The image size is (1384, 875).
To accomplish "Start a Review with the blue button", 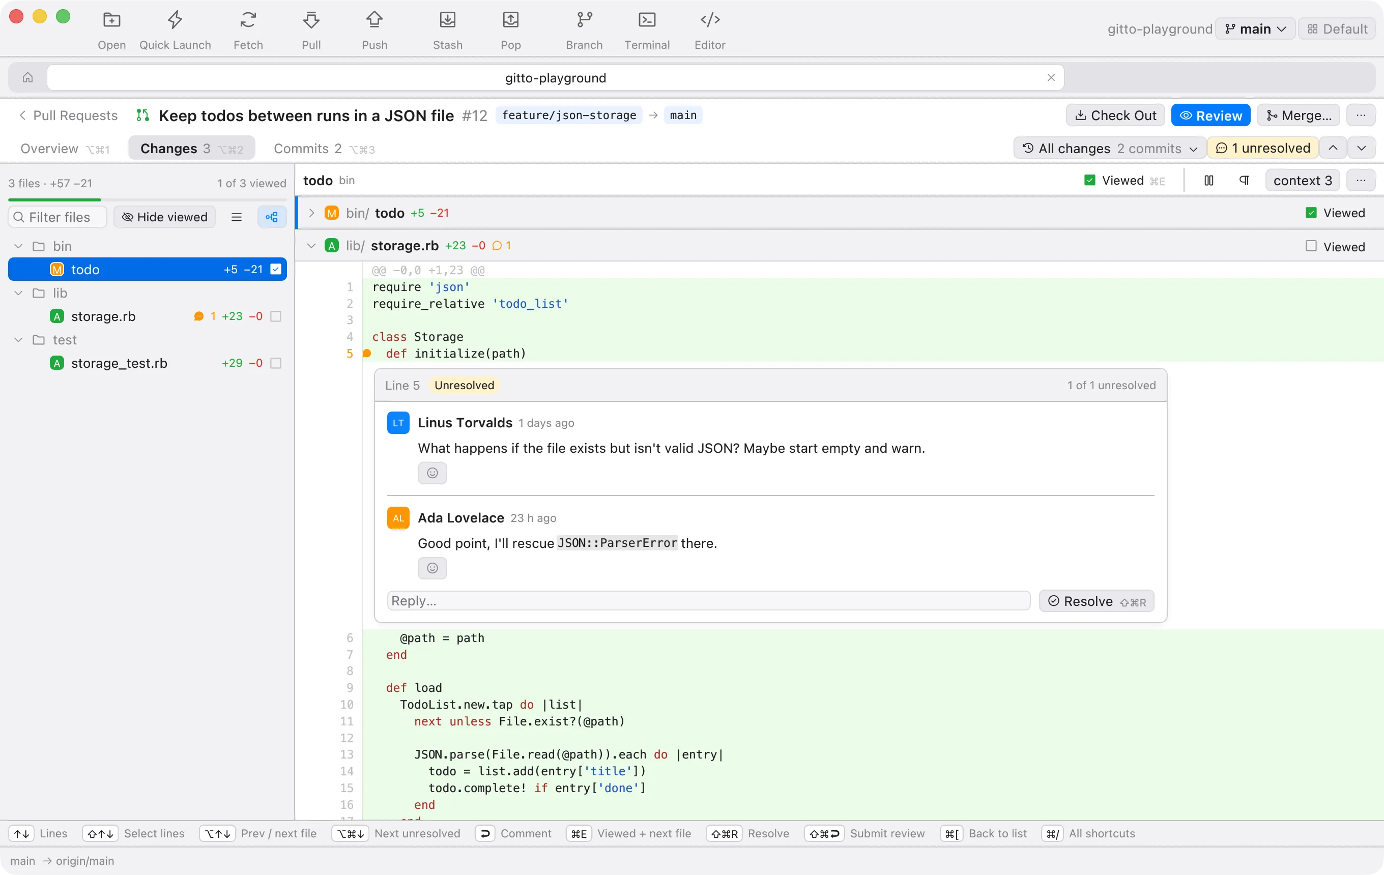I will tap(1210, 115).
